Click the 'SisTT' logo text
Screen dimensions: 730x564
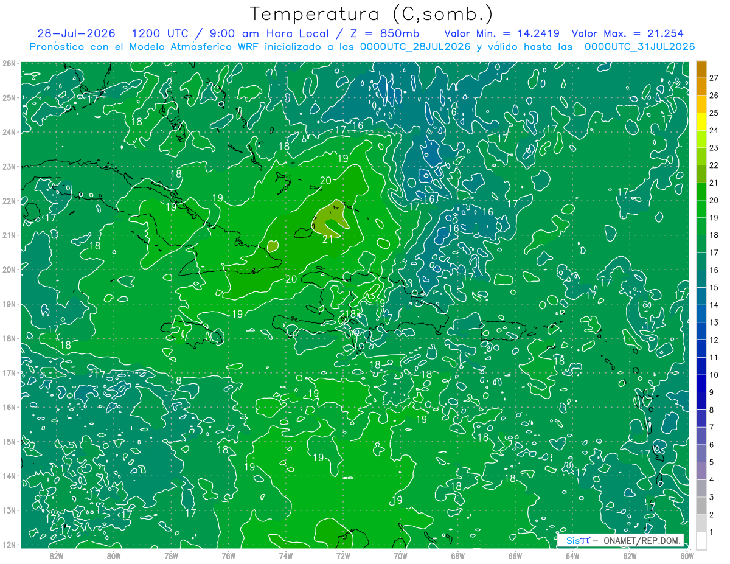tap(577, 540)
